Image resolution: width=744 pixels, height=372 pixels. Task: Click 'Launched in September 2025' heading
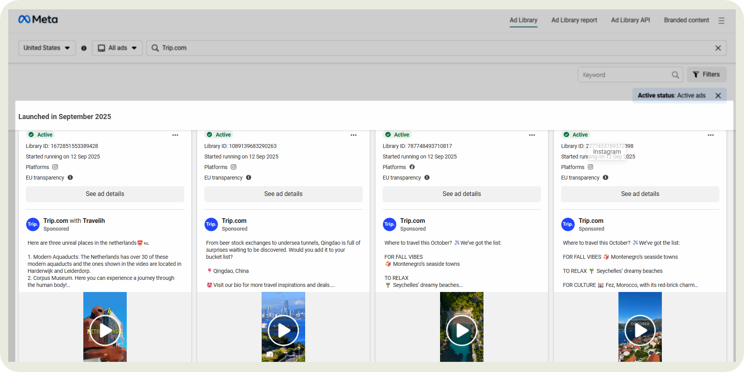(x=65, y=117)
